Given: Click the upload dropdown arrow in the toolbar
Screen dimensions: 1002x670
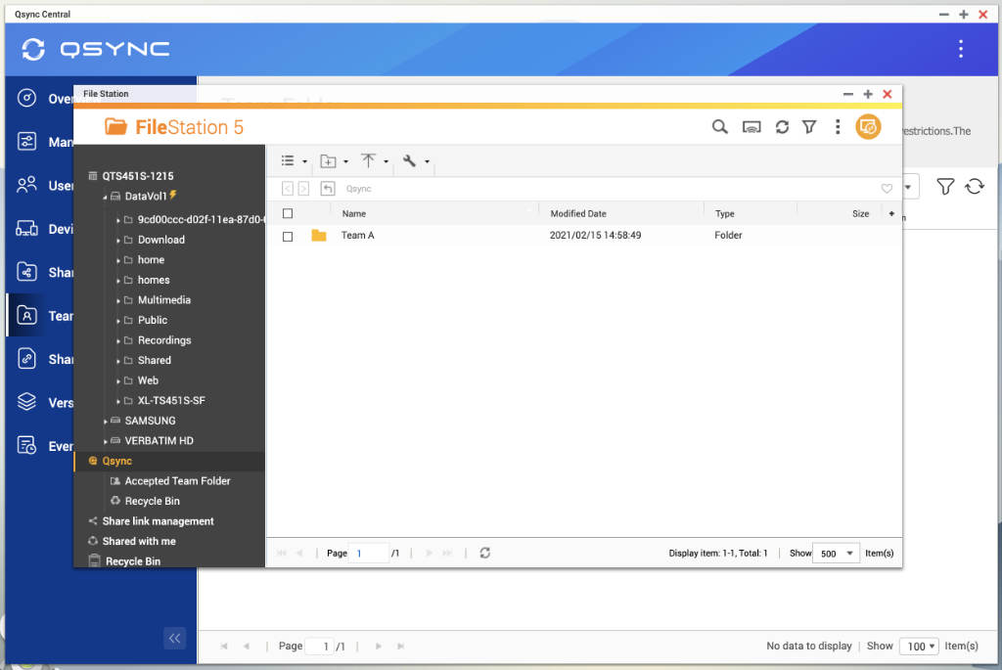Looking at the screenshot, I should [386, 161].
